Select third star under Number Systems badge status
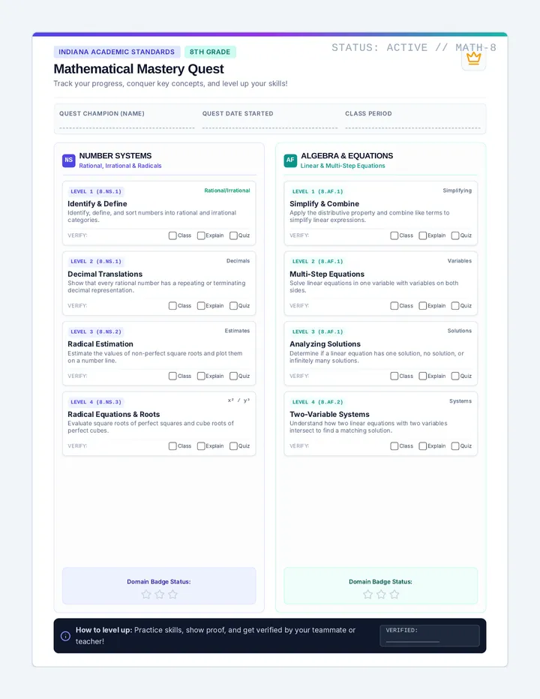540x699 pixels. pos(172,594)
